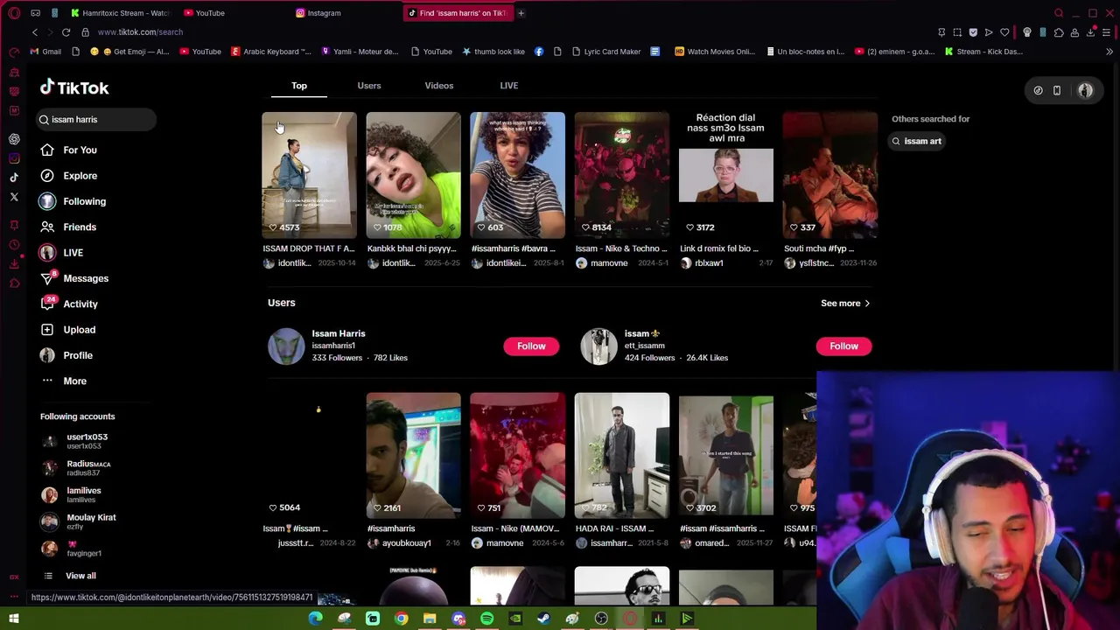Switch to the LIVE results tab
The height and width of the screenshot is (630, 1120).
click(x=509, y=86)
